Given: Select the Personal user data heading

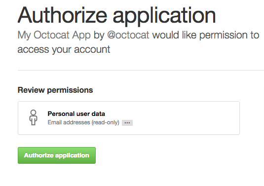Looking at the screenshot, I should [76, 114].
